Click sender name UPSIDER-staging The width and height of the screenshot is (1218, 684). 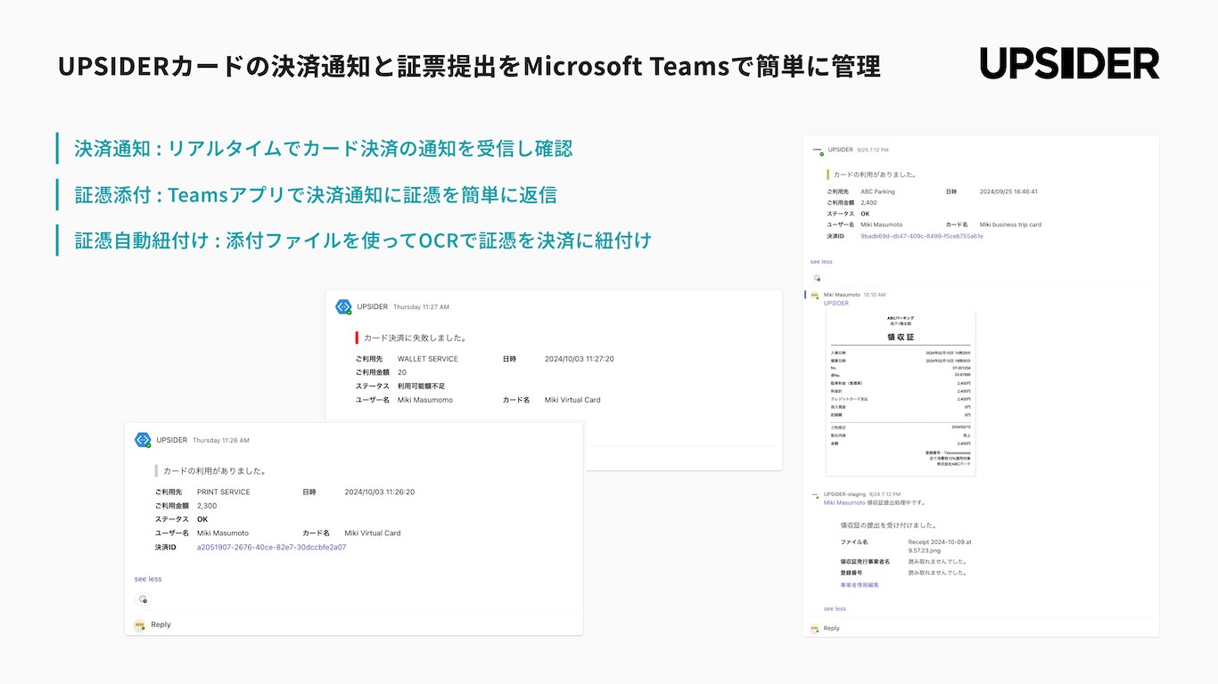844,494
